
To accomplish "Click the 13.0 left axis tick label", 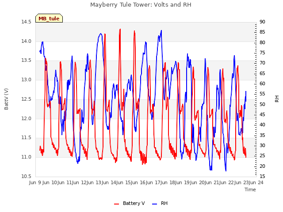I will click(27, 79).
